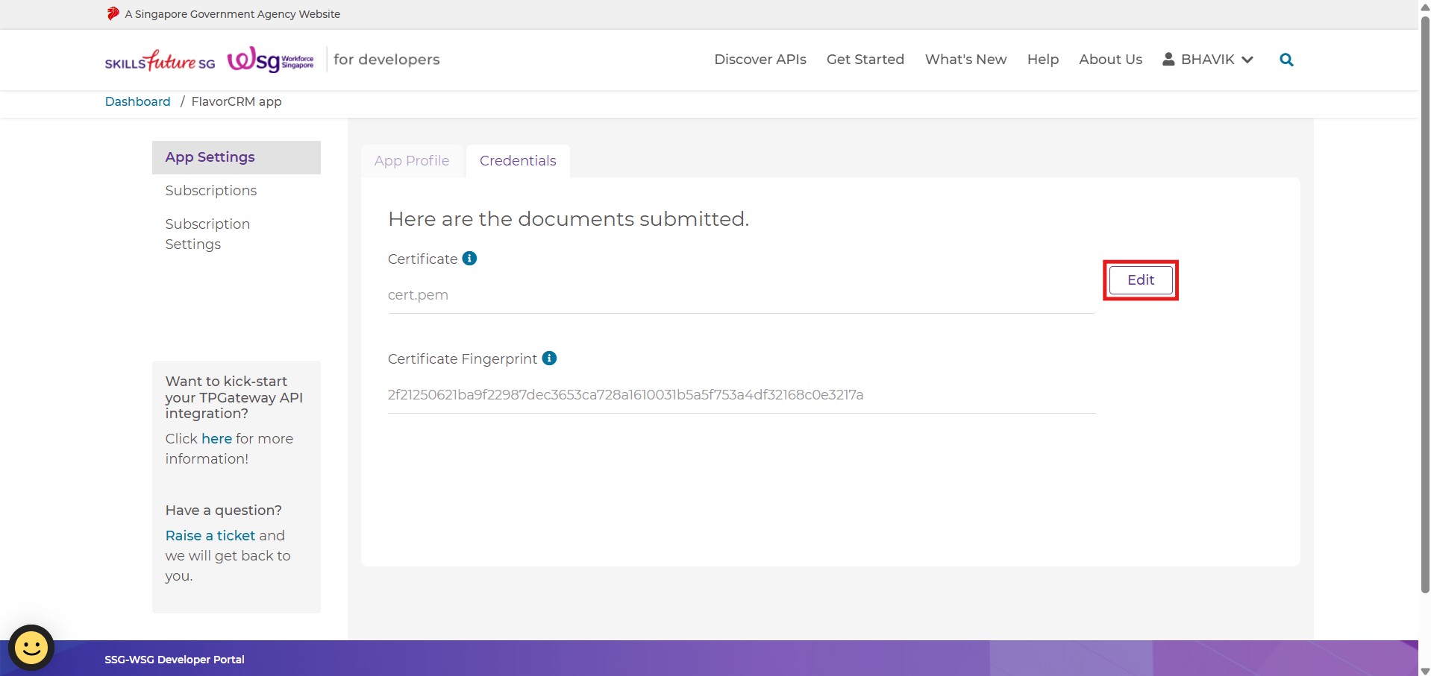Open the Get Started menu item

(x=865, y=60)
